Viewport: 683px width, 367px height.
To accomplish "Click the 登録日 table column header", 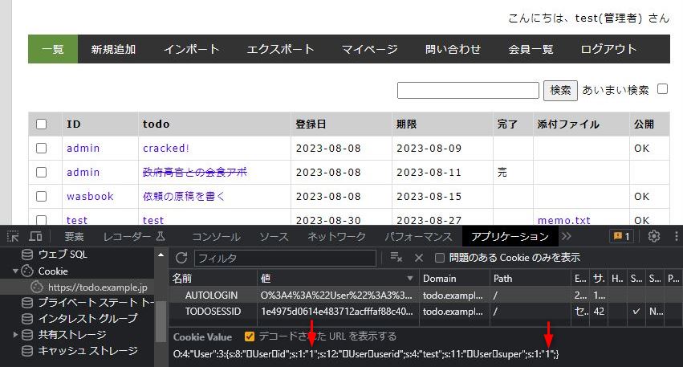I will (311, 124).
